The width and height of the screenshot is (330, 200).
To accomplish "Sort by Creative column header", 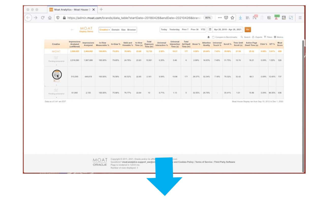I will pos(56,44).
